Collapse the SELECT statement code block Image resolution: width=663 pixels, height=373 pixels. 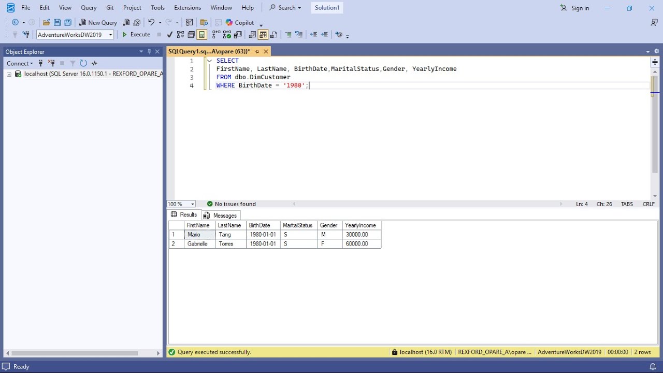tap(209, 61)
